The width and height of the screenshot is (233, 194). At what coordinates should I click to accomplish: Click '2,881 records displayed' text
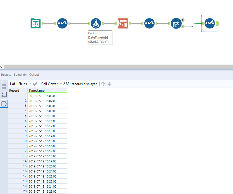[80, 84]
